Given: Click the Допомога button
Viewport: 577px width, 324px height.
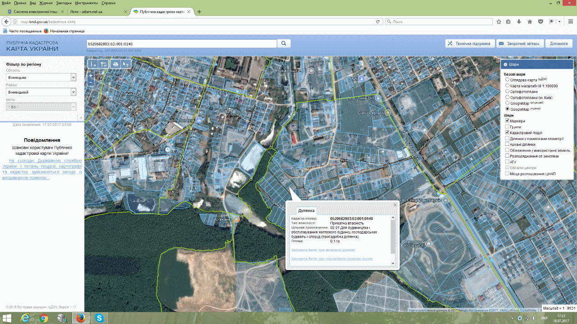Looking at the screenshot, I should click(559, 44).
